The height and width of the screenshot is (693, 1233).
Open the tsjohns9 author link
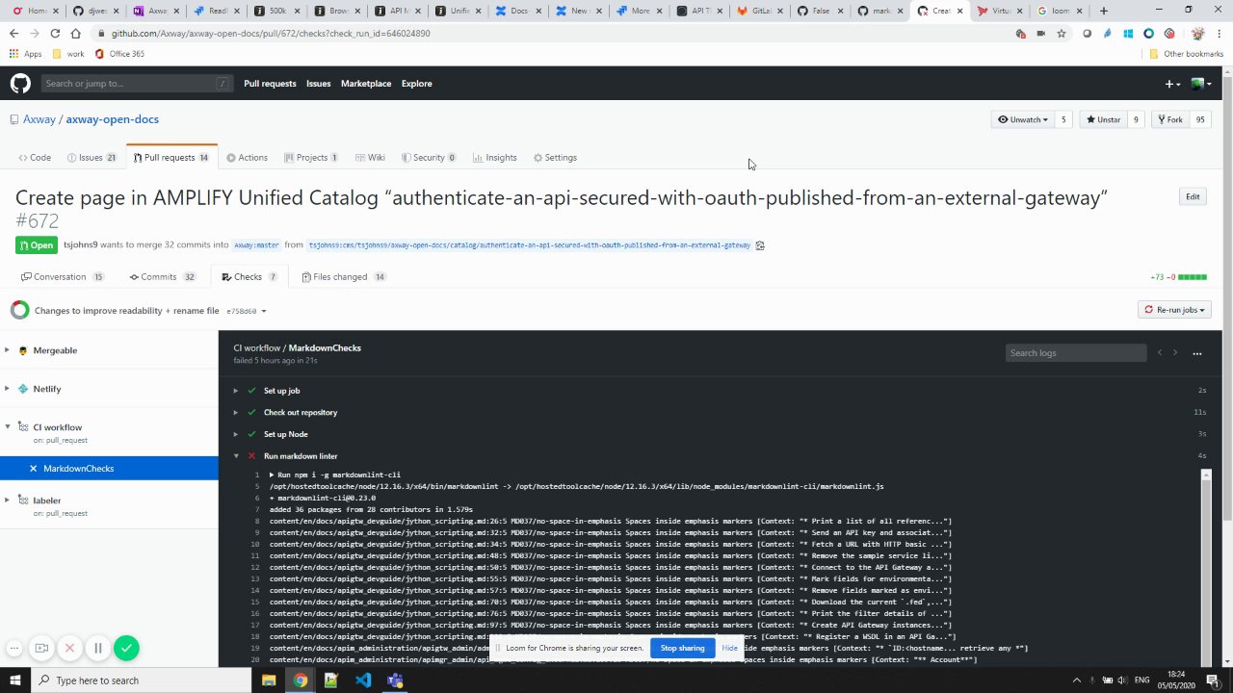pyautogui.click(x=81, y=245)
